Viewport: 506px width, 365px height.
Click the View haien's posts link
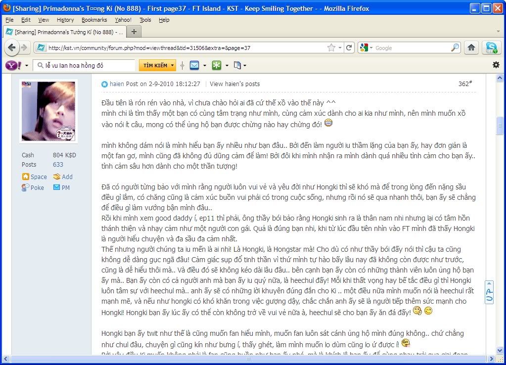pos(234,84)
